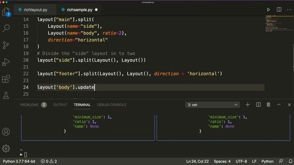The image size is (294, 165).
Task: Split the terminal panel
Action: [258, 105]
